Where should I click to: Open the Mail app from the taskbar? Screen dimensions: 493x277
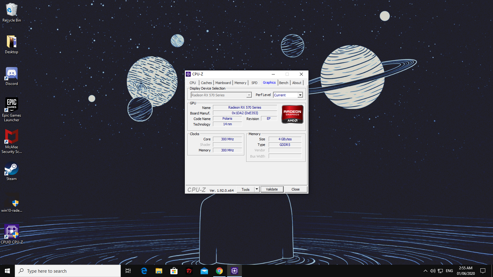[204, 271]
